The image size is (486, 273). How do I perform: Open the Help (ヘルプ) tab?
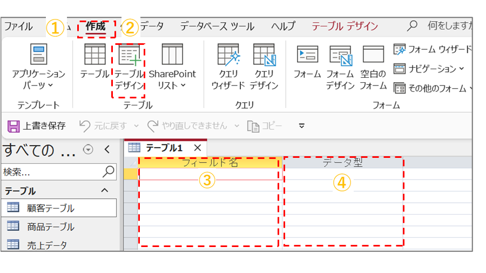tap(283, 26)
